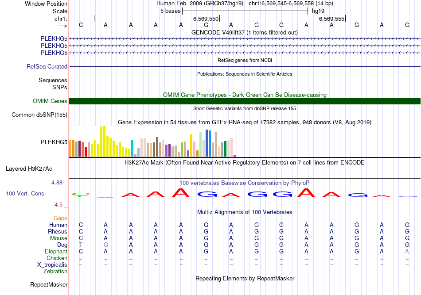Click the SNPs subtrack label
This screenshot has height=295, width=421.
[x=60, y=87]
